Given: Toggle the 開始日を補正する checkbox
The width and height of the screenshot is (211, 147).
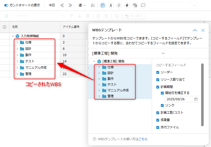Looking at the screenshot, I should coord(162,93).
